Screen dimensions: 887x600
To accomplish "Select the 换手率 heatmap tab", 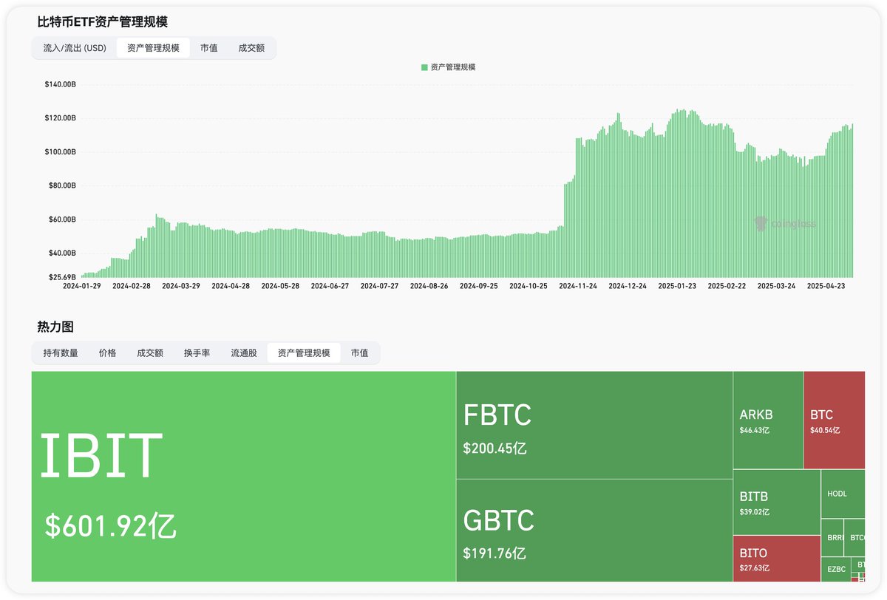I will (197, 353).
